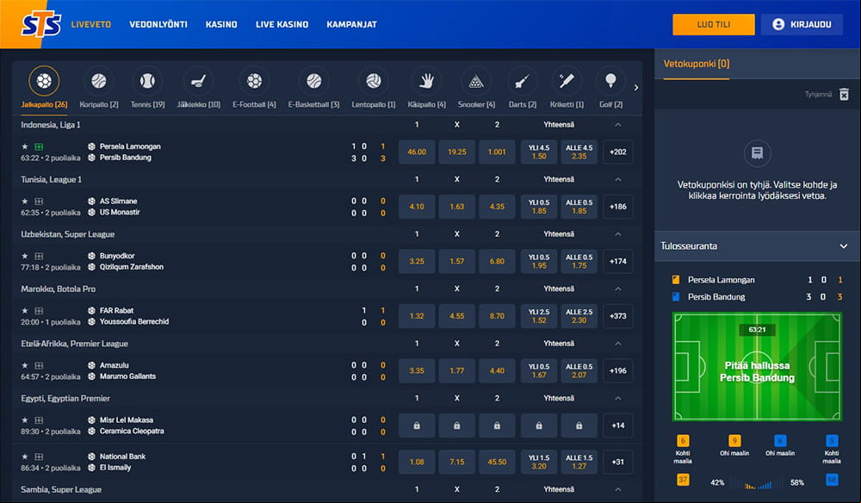The height and width of the screenshot is (503, 861).
Task: Open the Liveveto menu item
Action: pos(91,24)
